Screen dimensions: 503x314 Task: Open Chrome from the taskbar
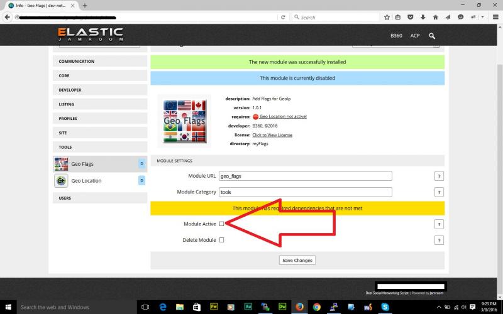[317, 307]
